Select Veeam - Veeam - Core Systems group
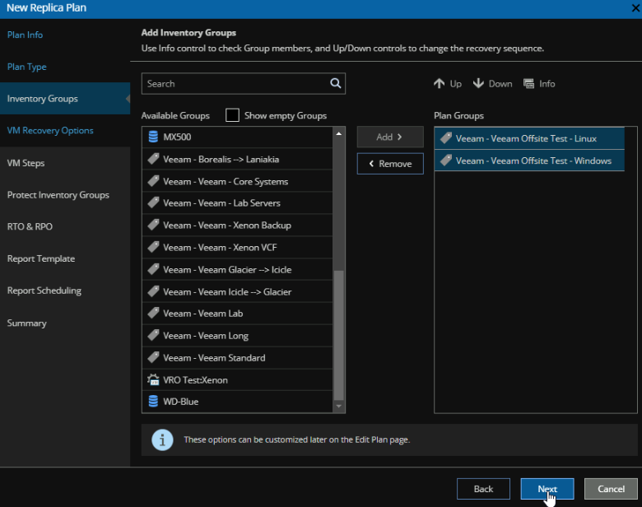 tap(238, 181)
